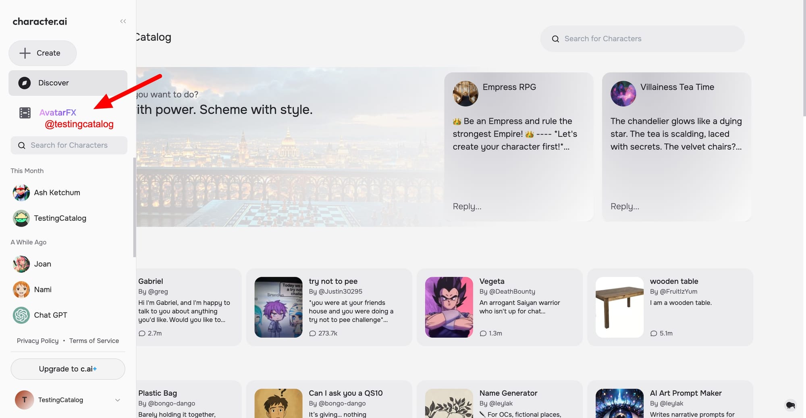Open Privacy Policy link
The image size is (806, 418).
pyautogui.click(x=37, y=341)
